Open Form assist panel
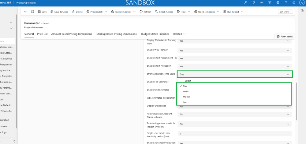This screenshot has height=144, width=306. [x=285, y=37]
